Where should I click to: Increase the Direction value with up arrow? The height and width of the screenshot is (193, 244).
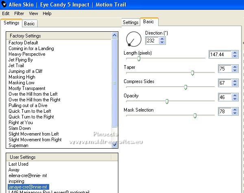[162, 39]
